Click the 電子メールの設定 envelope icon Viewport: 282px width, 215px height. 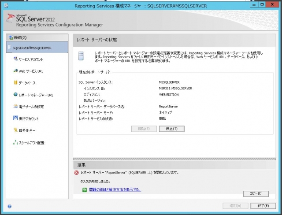16,106
